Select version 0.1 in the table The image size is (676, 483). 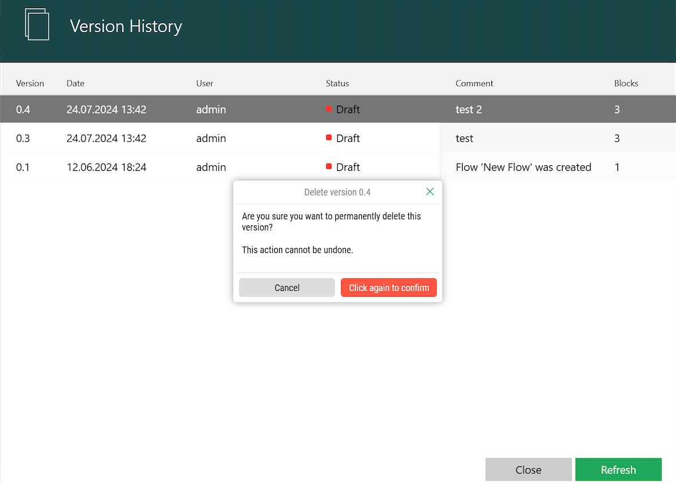338,167
